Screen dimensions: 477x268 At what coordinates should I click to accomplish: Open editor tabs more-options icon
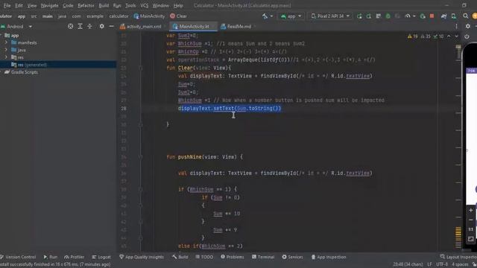point(456,27)
